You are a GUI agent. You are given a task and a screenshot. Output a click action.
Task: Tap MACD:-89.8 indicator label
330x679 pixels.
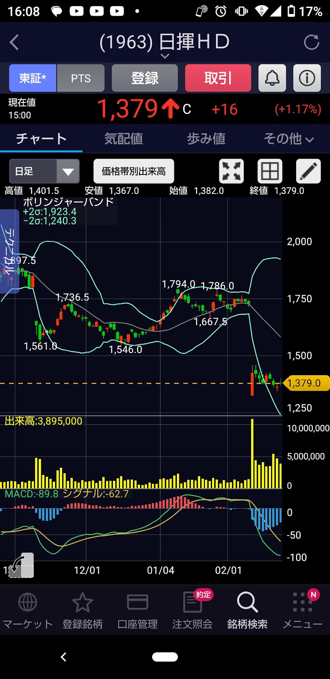(x=31, y=494)
